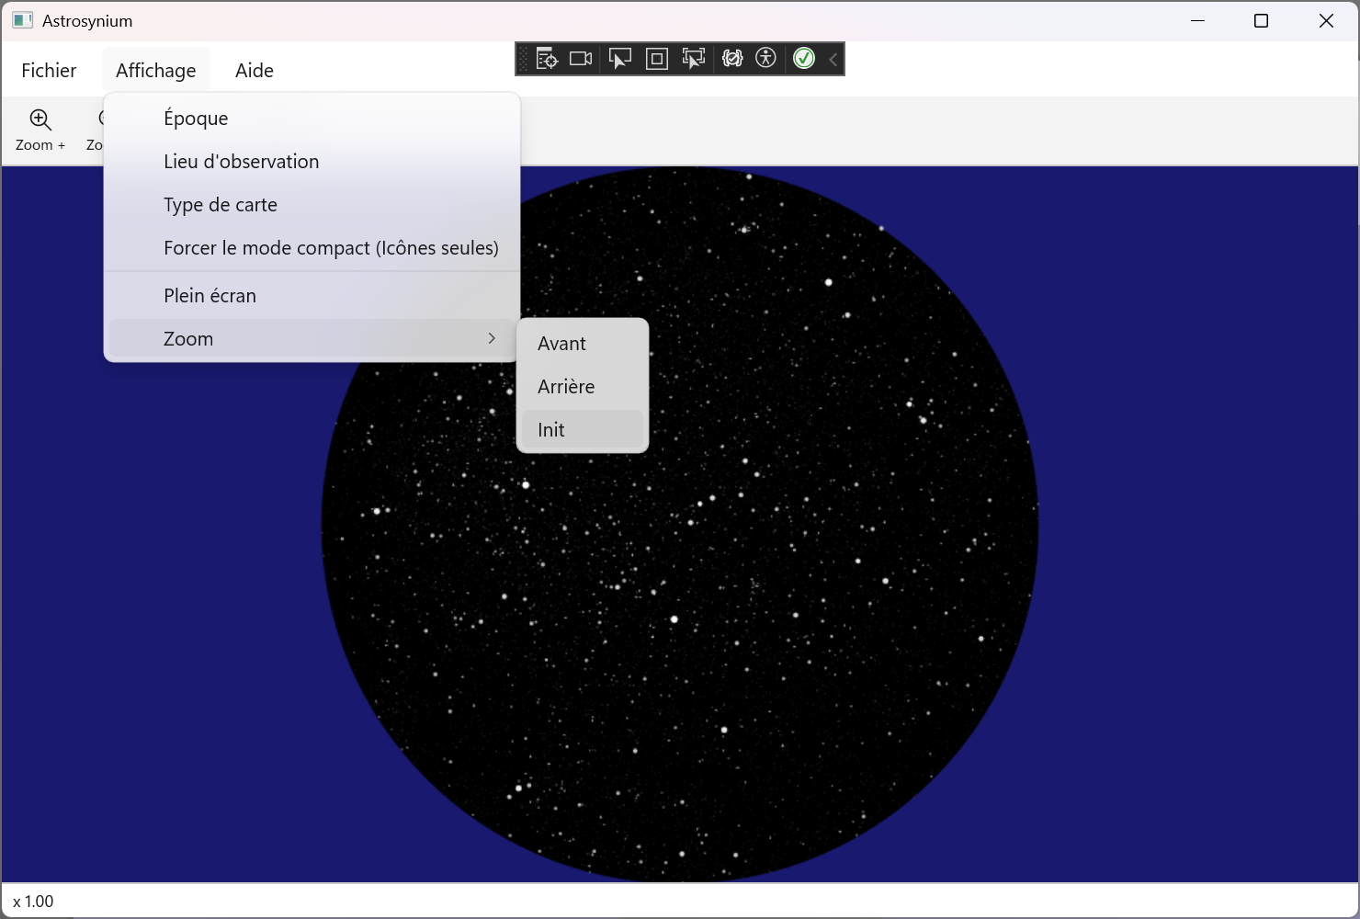The image size is (1360, 919).
Task: Open the Fichier menu
Action: click(49, 71)
